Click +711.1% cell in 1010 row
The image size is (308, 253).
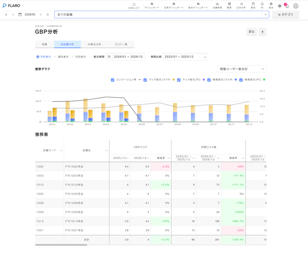coord(233,185)
